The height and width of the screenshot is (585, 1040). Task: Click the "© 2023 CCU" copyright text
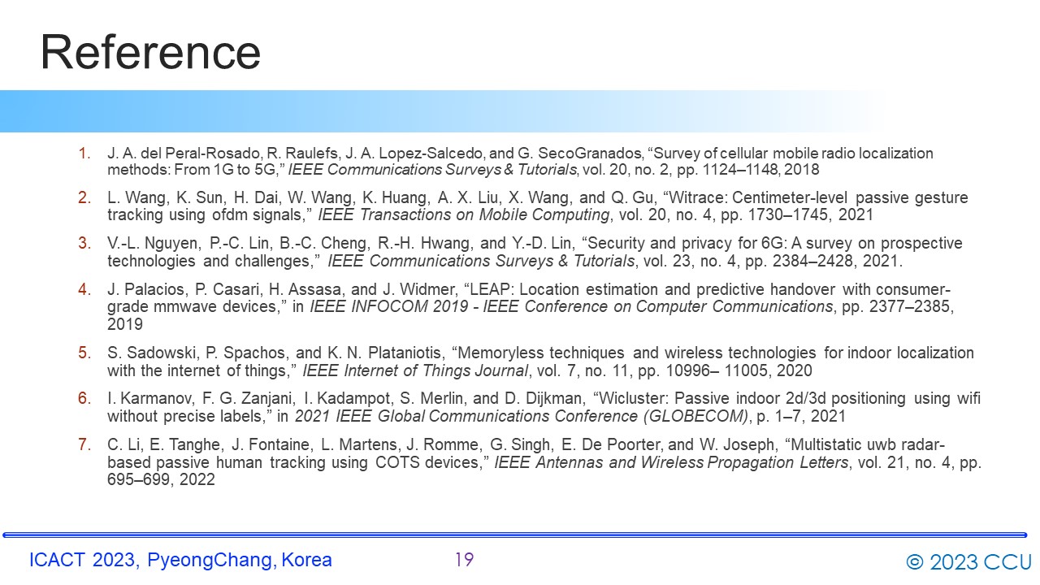coord(968,561)
